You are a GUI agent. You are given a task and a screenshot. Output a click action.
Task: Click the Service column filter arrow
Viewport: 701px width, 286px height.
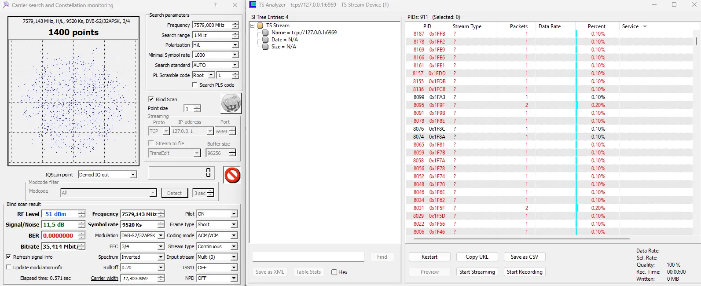[x=645, y=27]
